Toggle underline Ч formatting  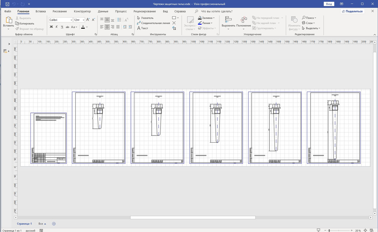pos(62,27)
